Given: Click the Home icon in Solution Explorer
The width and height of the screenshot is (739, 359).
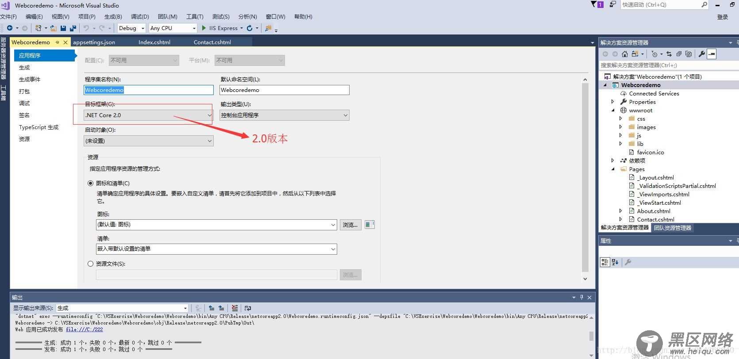Looking at the screenshot, I should (x=625, y=54).
